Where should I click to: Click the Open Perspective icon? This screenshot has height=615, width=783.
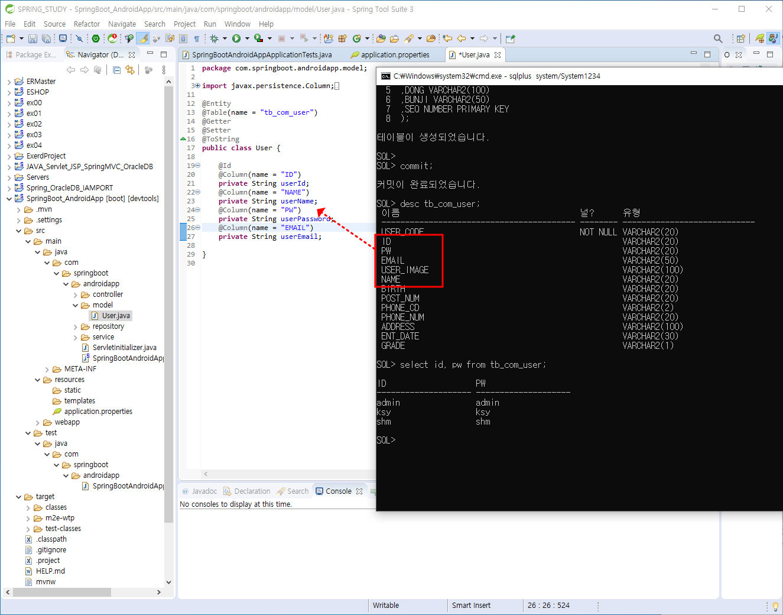point(740,38)
